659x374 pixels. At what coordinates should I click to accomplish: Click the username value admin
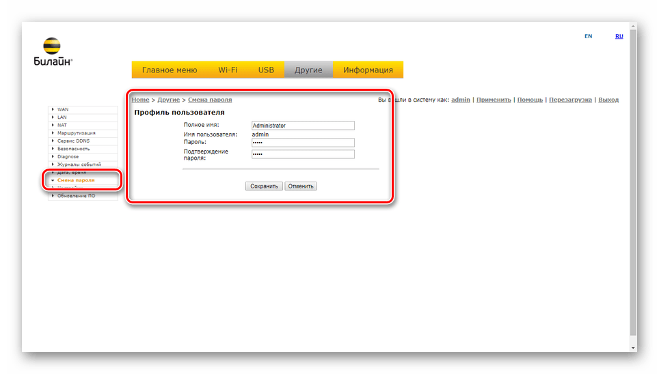(x=260, y=134)
